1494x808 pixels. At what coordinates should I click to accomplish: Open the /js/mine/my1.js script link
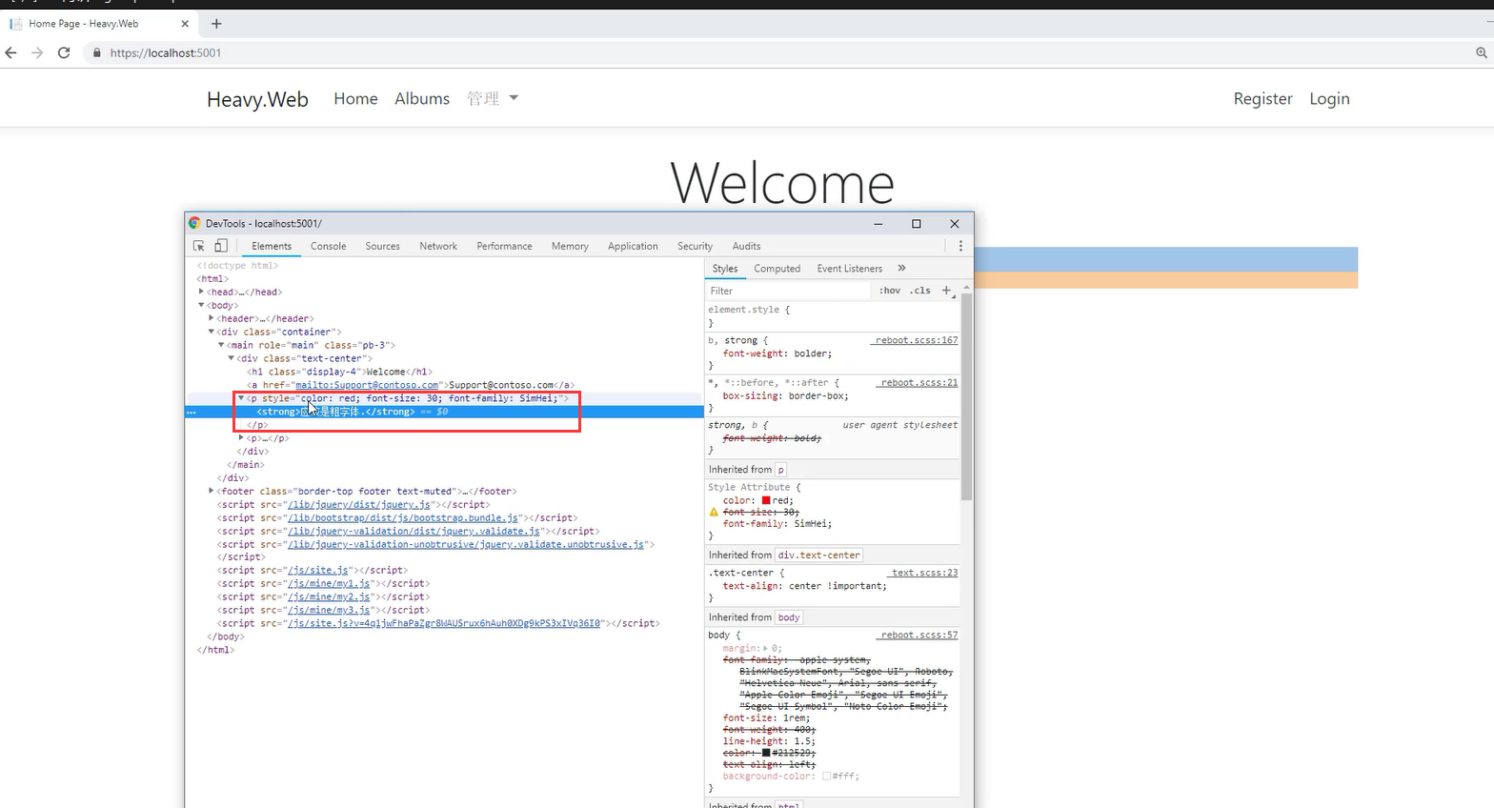(329, 583)
